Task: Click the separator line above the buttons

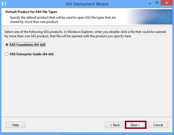Action: click(87, 117)
